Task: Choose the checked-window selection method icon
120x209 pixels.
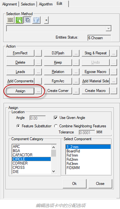Action: click(28, 20)
